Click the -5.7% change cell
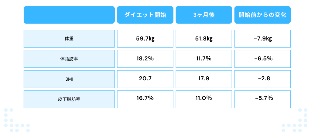This screenshot has width=314, height=138. [x=262, y=99]
